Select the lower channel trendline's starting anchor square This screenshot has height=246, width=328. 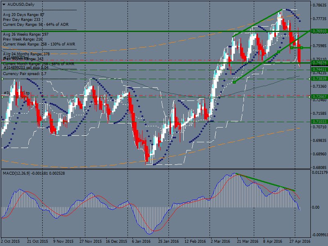click(x=234, y=82)
